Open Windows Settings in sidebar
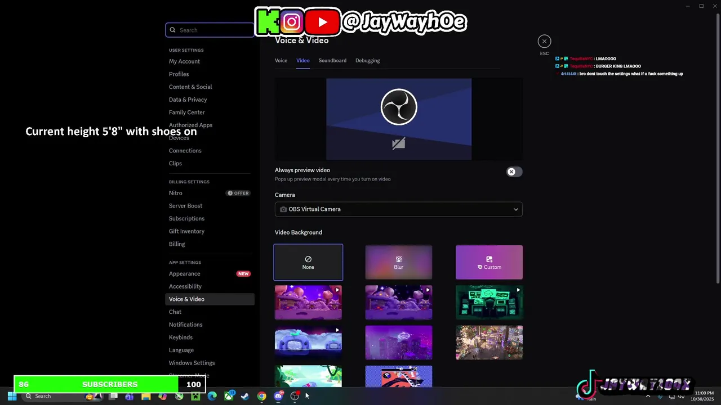Viewport: 721px width, 405px height. pos(210,363)
